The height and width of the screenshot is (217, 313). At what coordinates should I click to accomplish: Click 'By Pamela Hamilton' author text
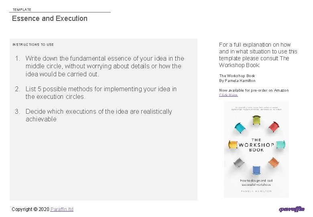click(x=237, y=81)
